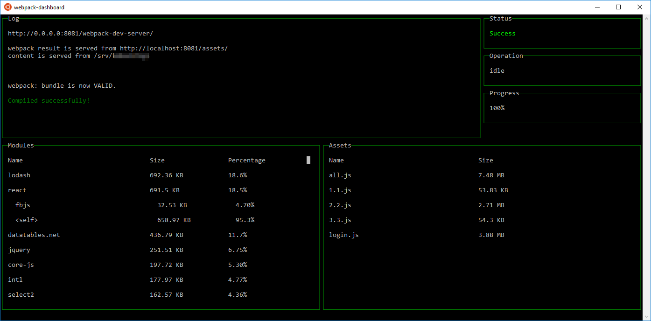
Task: Click the Log panel title
Action: point(14,19)
